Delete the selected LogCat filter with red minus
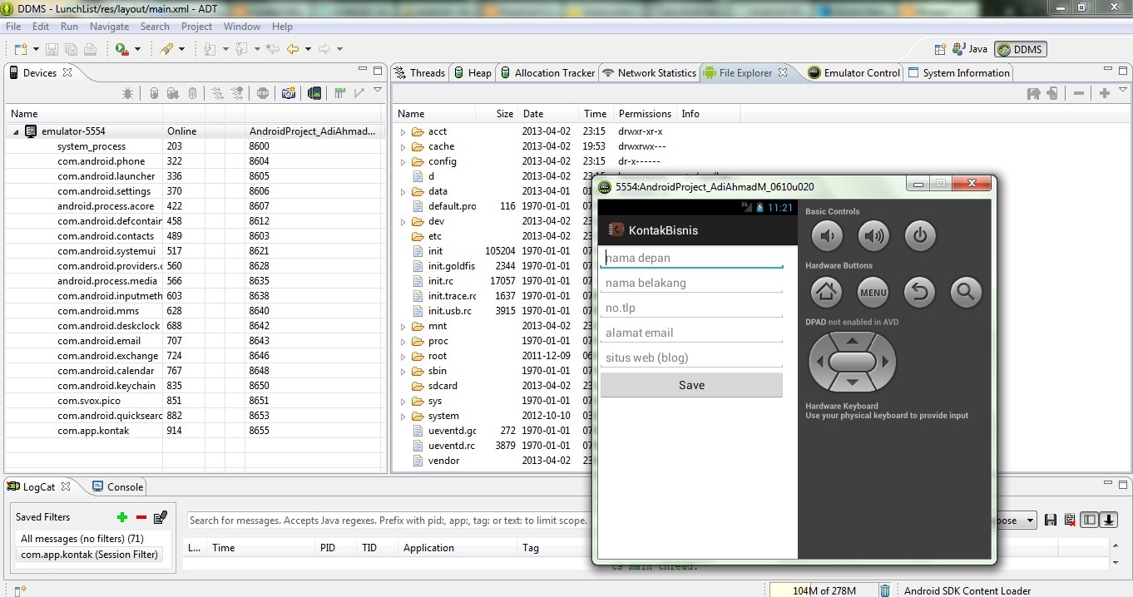Viewport: 1133px width, 597px height. point(141,517)
